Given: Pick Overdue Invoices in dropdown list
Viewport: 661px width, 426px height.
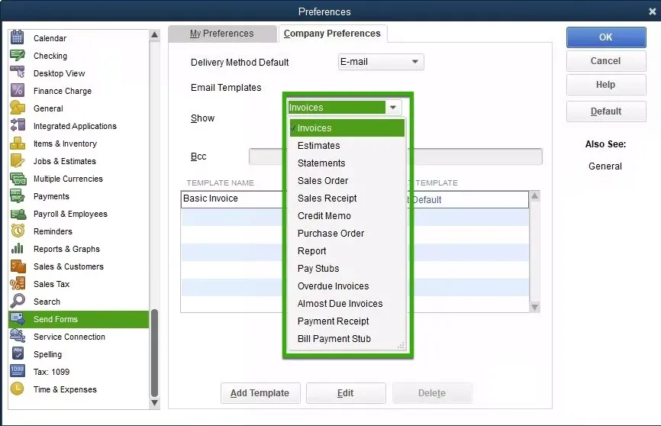Looking at the screenshot, I should [x=347, y=286].
